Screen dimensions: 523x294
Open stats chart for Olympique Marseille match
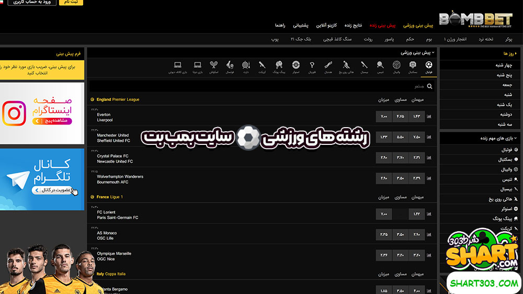pos(429,255)
